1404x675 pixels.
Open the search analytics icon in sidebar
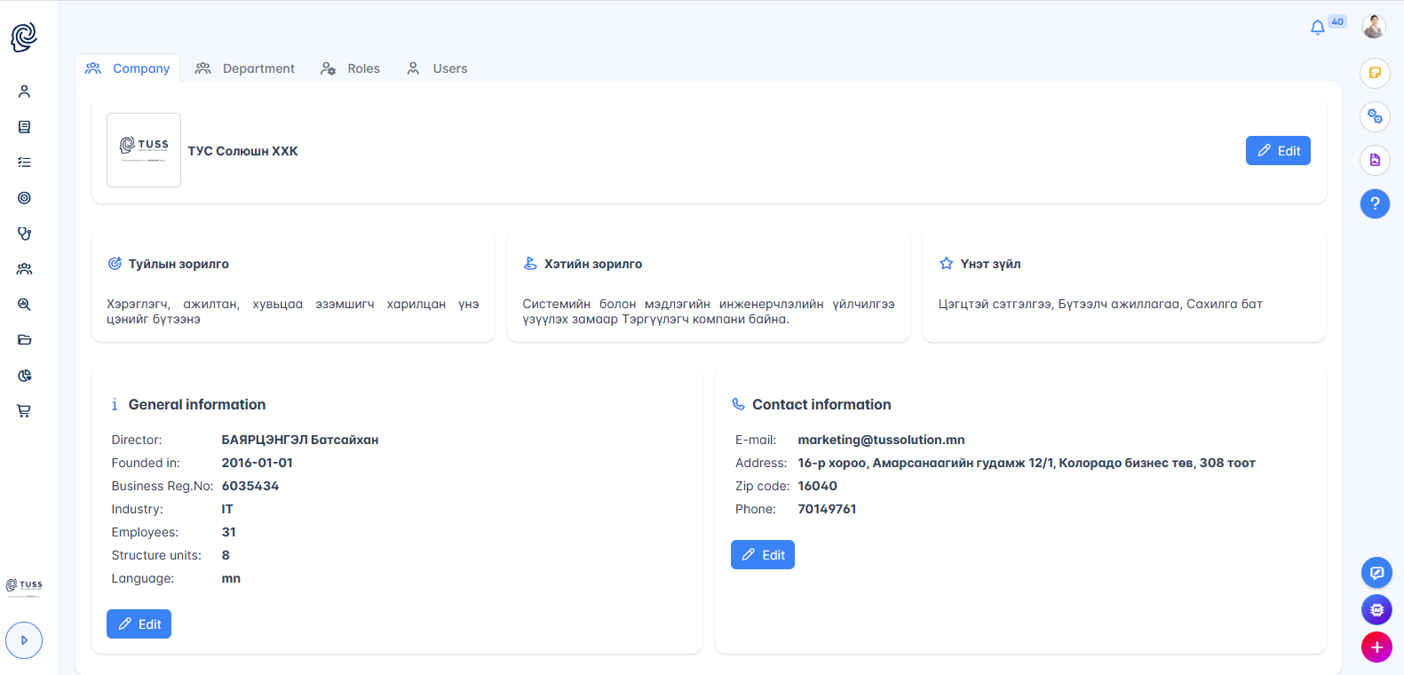pos(24,305)
